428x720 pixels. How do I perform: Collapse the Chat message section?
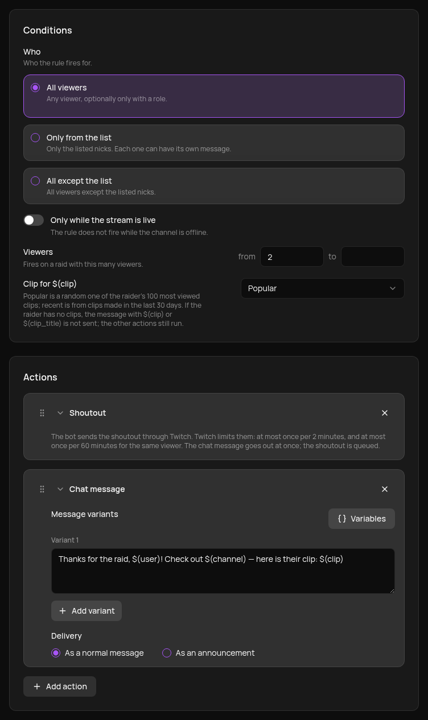click(60, 489)
